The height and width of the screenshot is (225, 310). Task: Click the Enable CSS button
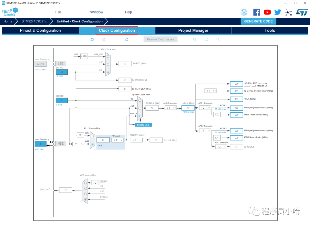click(143, 125)
